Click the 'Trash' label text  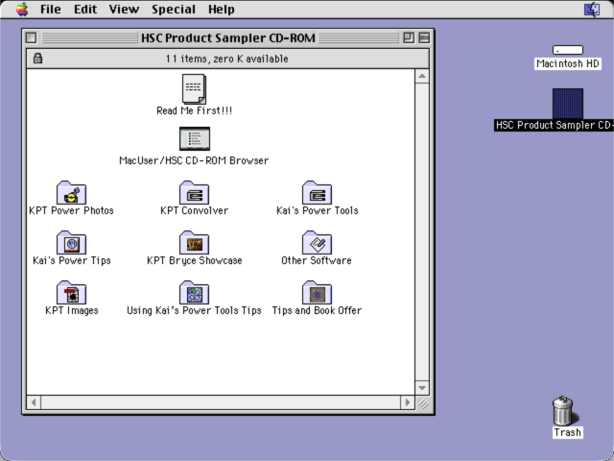tap(567, 432)
